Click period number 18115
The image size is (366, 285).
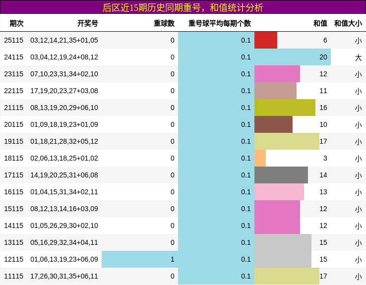tap(14, 158)
